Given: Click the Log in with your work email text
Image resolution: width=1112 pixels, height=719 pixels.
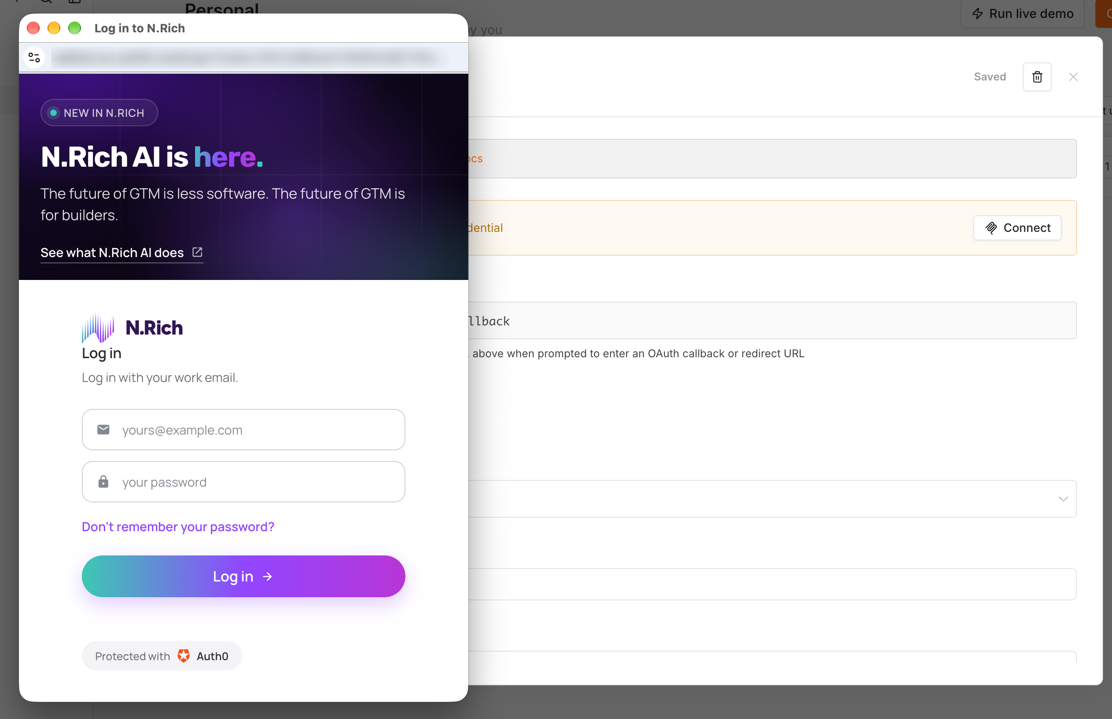Looking at the screenshot, I should (x=160, y=377).
